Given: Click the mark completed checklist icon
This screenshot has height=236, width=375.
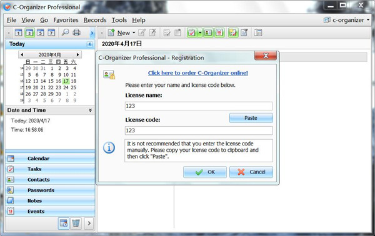Looking at the screenshot, I should (167, 32).
